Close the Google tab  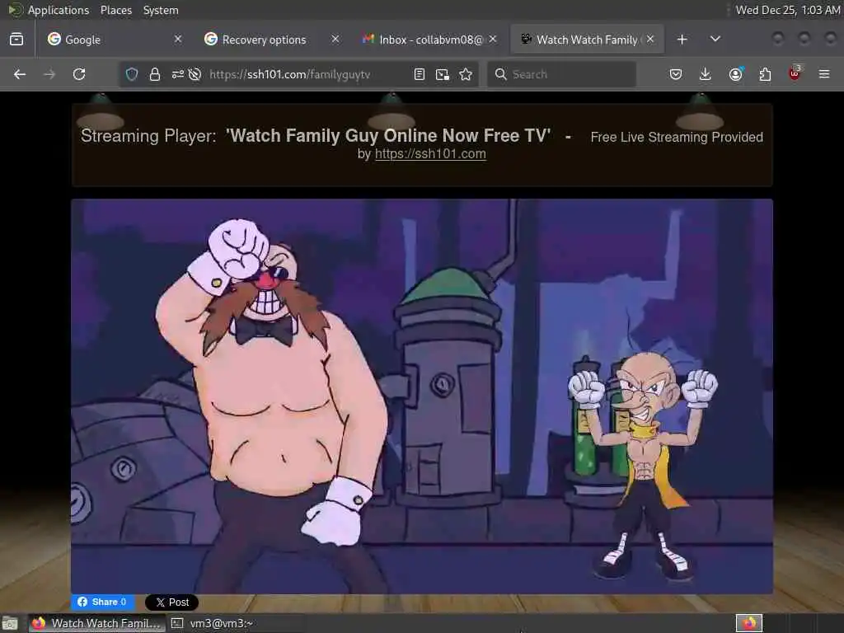click(x=178, y=40)
